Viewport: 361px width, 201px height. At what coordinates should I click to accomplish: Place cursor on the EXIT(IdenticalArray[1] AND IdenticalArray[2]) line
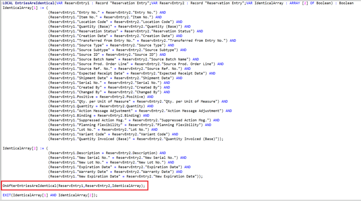(x=50, y=195)
